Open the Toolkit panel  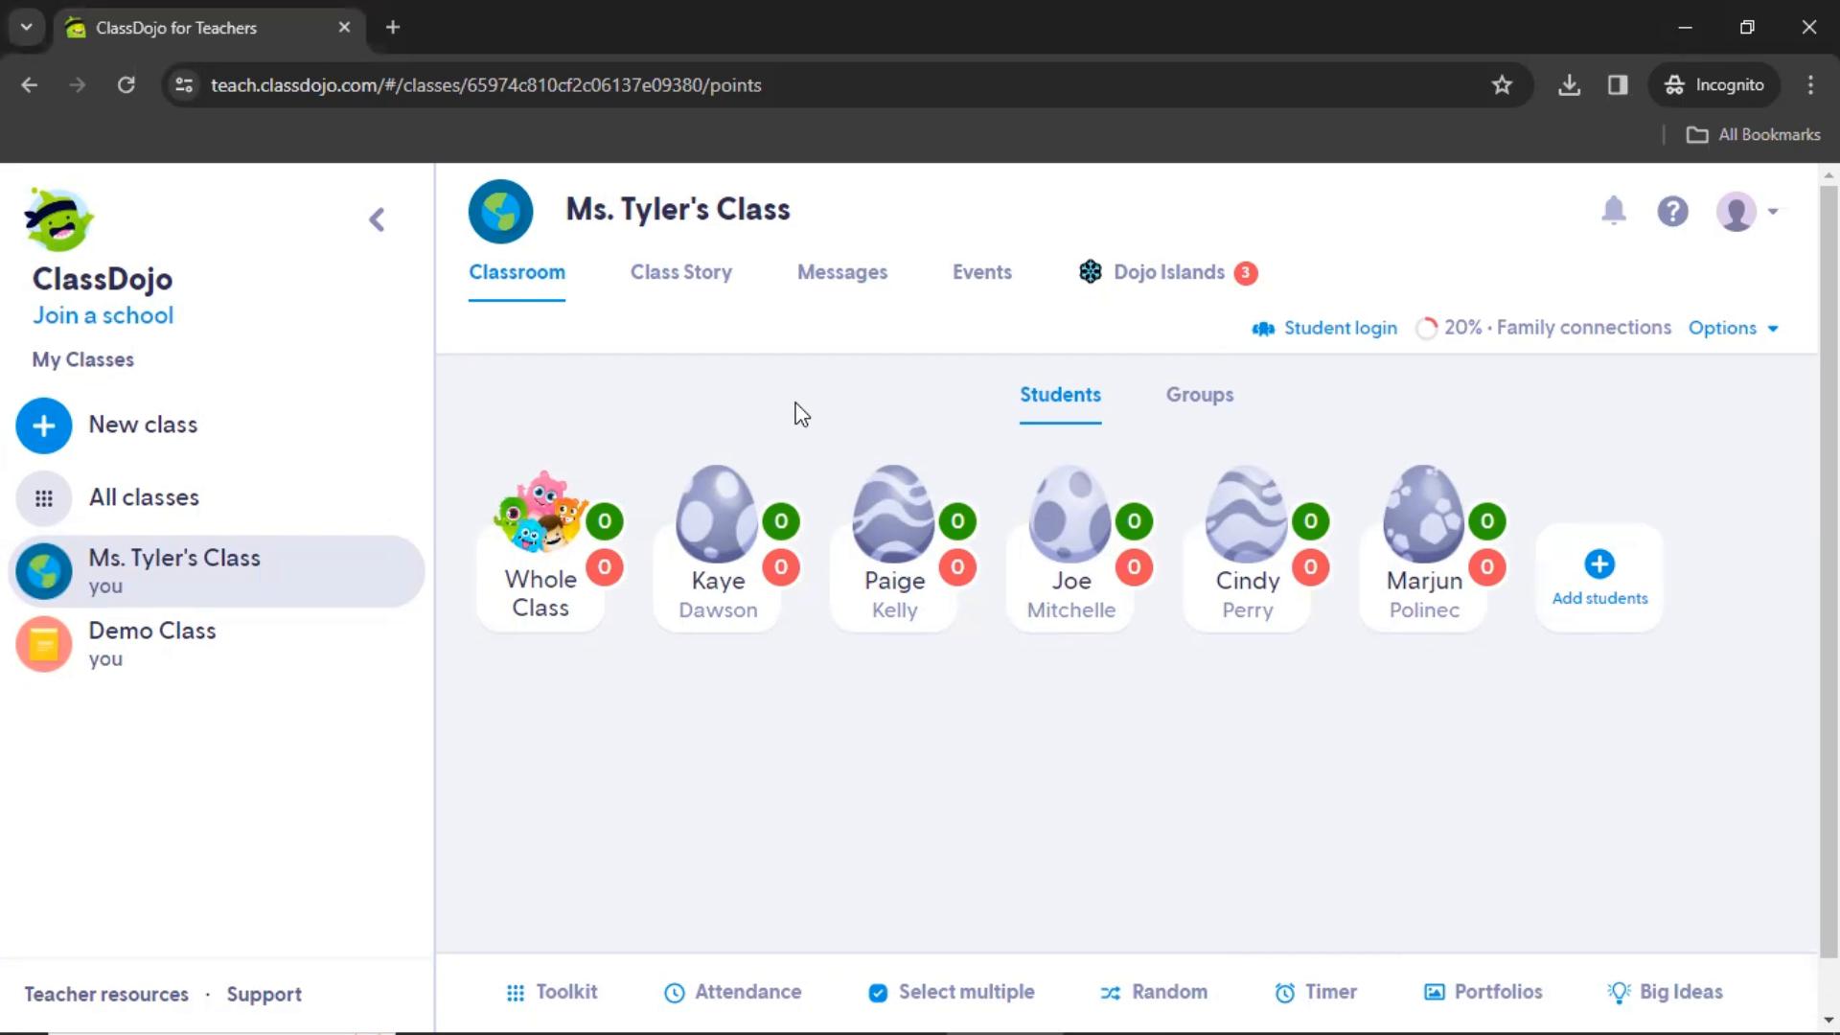point(551,992)
